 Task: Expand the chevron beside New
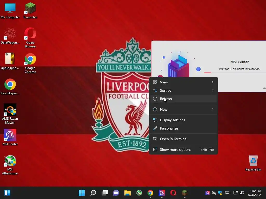coord(212,109)
